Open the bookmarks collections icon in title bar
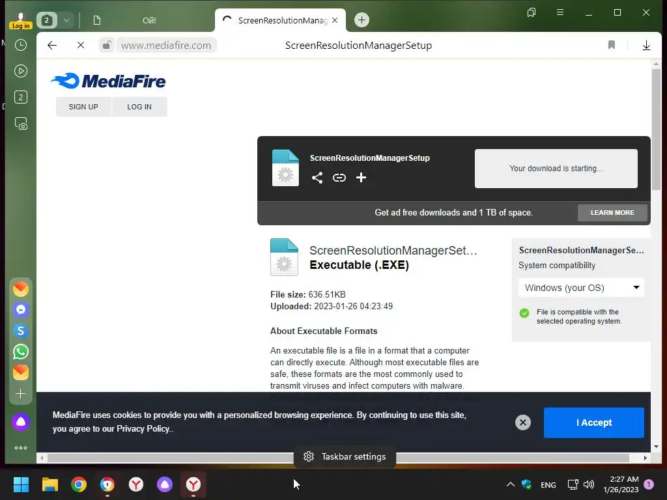Screen dimensions: 667x500 pos(532,12)
